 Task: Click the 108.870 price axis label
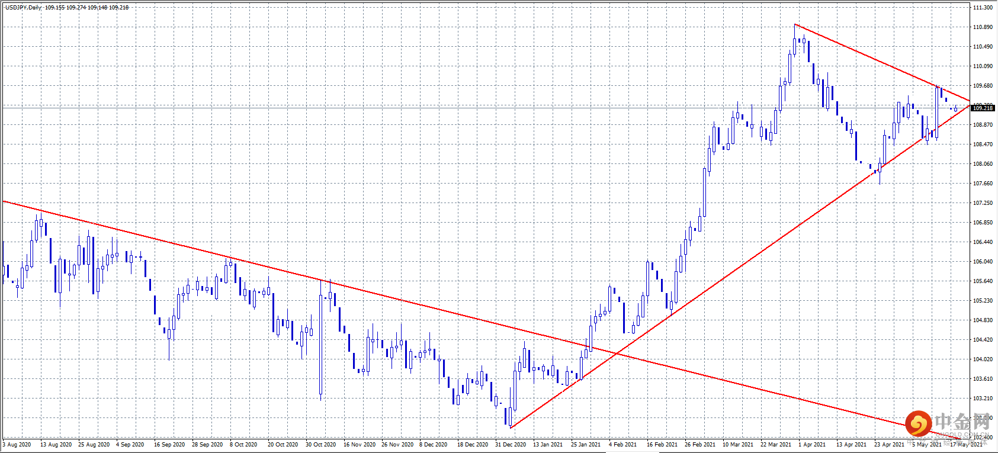point(983,125)
